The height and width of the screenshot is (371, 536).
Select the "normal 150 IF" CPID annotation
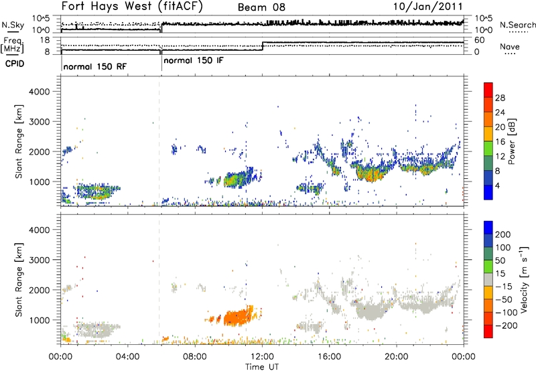click(x=194, y=61)
